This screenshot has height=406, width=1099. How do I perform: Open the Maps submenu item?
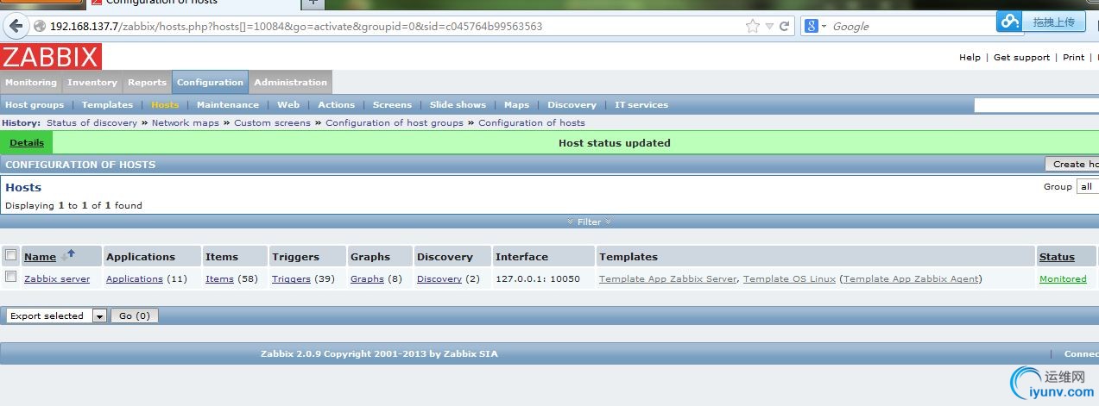tap(516, 105)
